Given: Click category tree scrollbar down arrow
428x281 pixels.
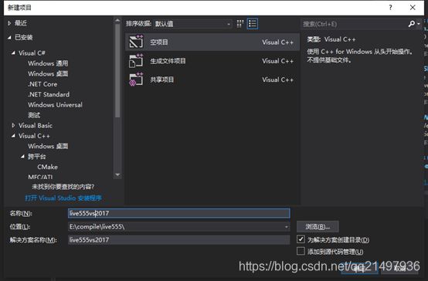Looking at the screenshot, I should 117,174.
